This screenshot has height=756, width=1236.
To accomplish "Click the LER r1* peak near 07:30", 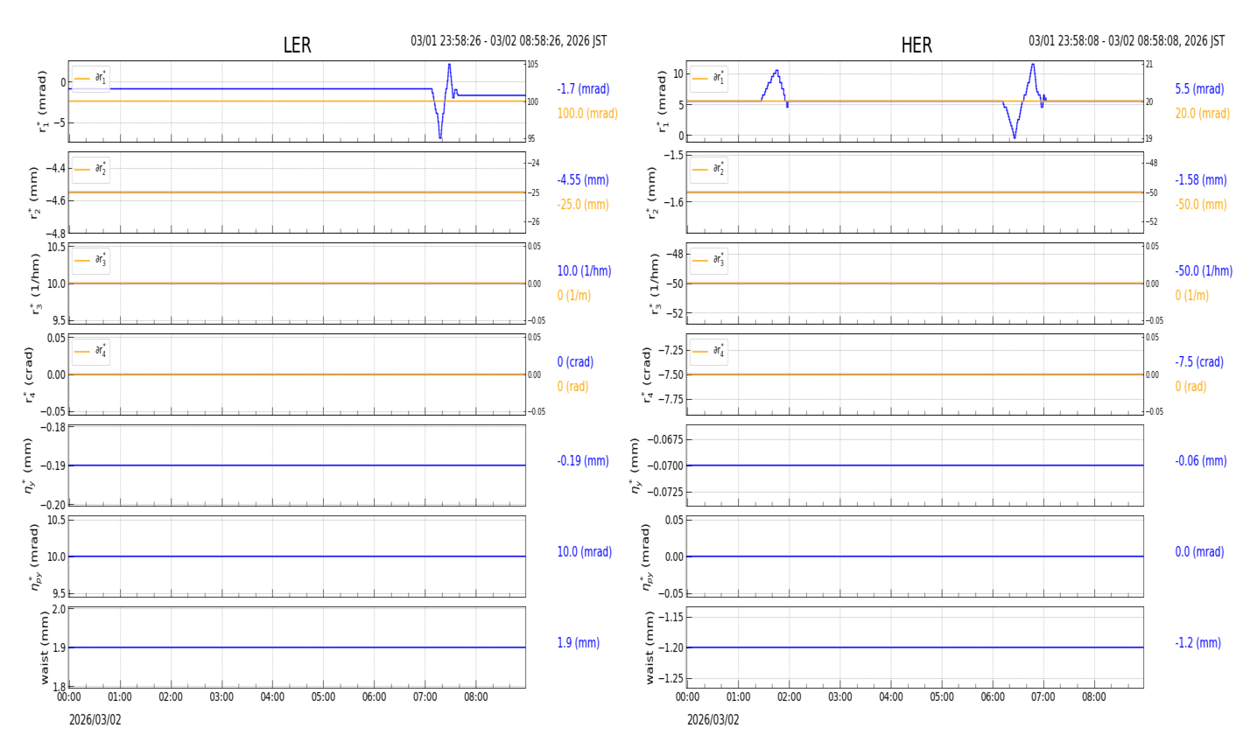I will (x=449, y=66).
